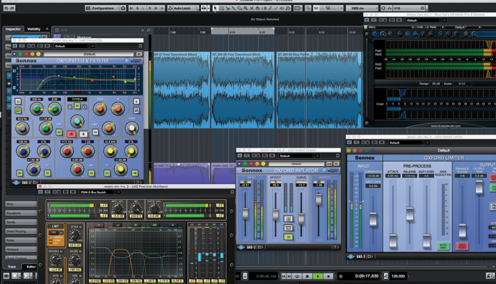Open the 1/16 quantize preset dropdown
This screenshot has height=284, width=496.
click(x=409, y=8)
